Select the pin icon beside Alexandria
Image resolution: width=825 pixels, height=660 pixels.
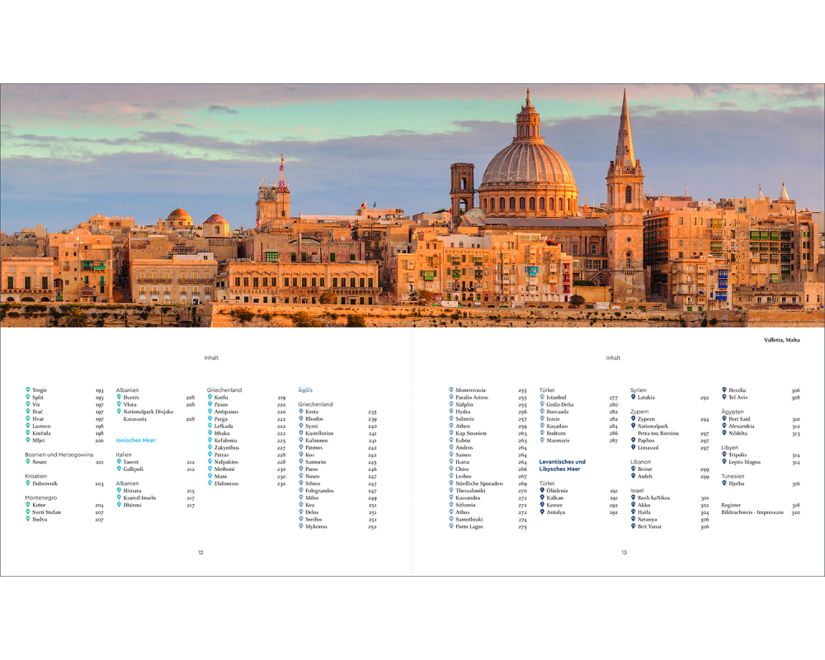[x=724, y=426]
